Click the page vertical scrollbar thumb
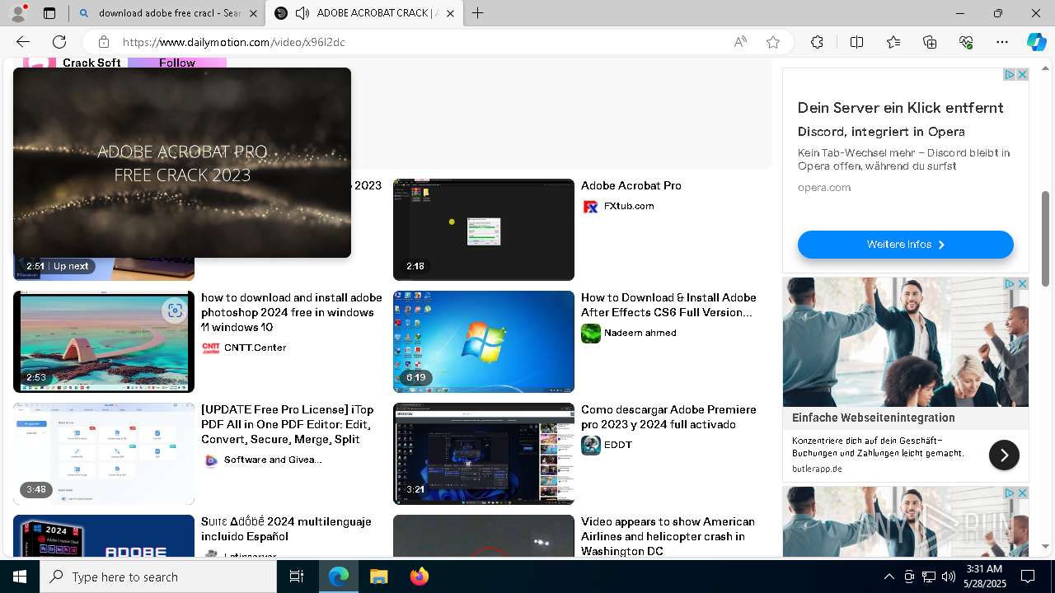 coord(1046,239)
